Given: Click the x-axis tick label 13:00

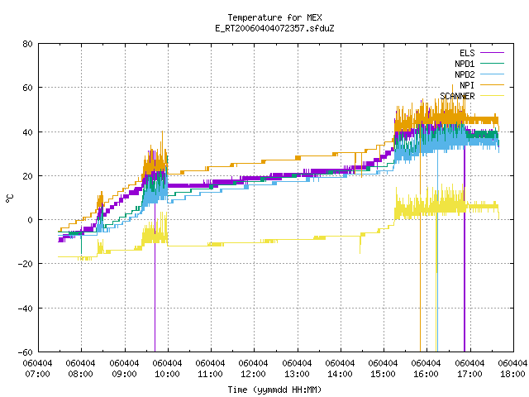Looking at the screenshot, I should tap(297, 374).
